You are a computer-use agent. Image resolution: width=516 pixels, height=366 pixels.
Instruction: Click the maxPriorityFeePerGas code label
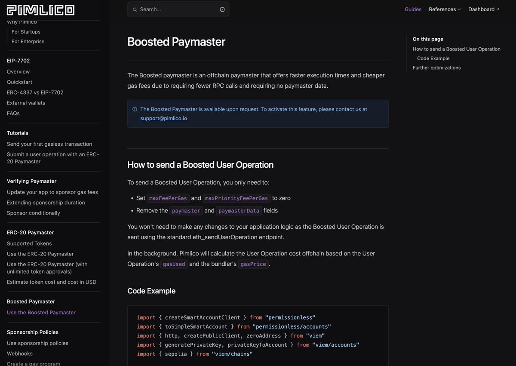236,198
